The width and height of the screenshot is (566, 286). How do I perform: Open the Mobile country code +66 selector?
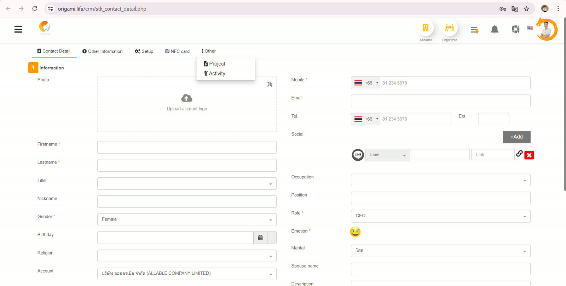[366, 83]
